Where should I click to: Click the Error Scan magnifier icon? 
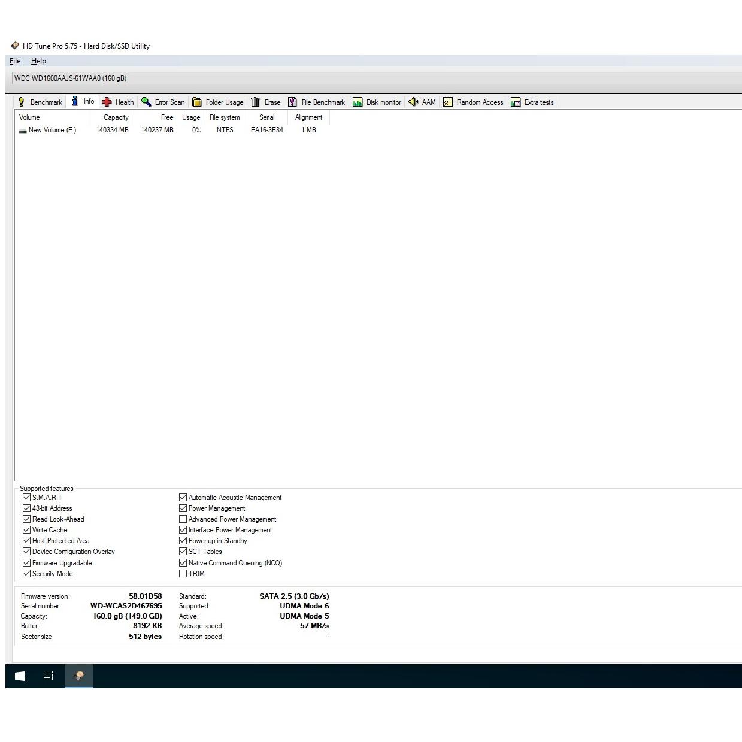(146, 102)
